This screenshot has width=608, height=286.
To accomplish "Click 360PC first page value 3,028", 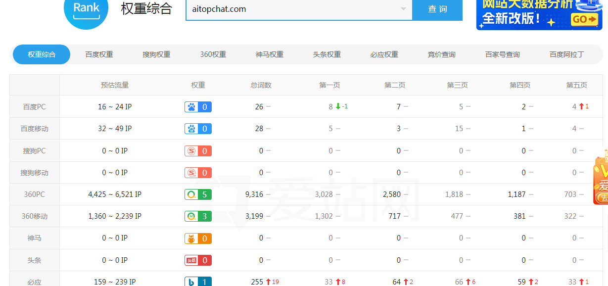I will 324,194.
